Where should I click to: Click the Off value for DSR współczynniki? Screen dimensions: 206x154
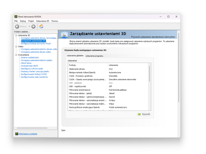(110, 87)
